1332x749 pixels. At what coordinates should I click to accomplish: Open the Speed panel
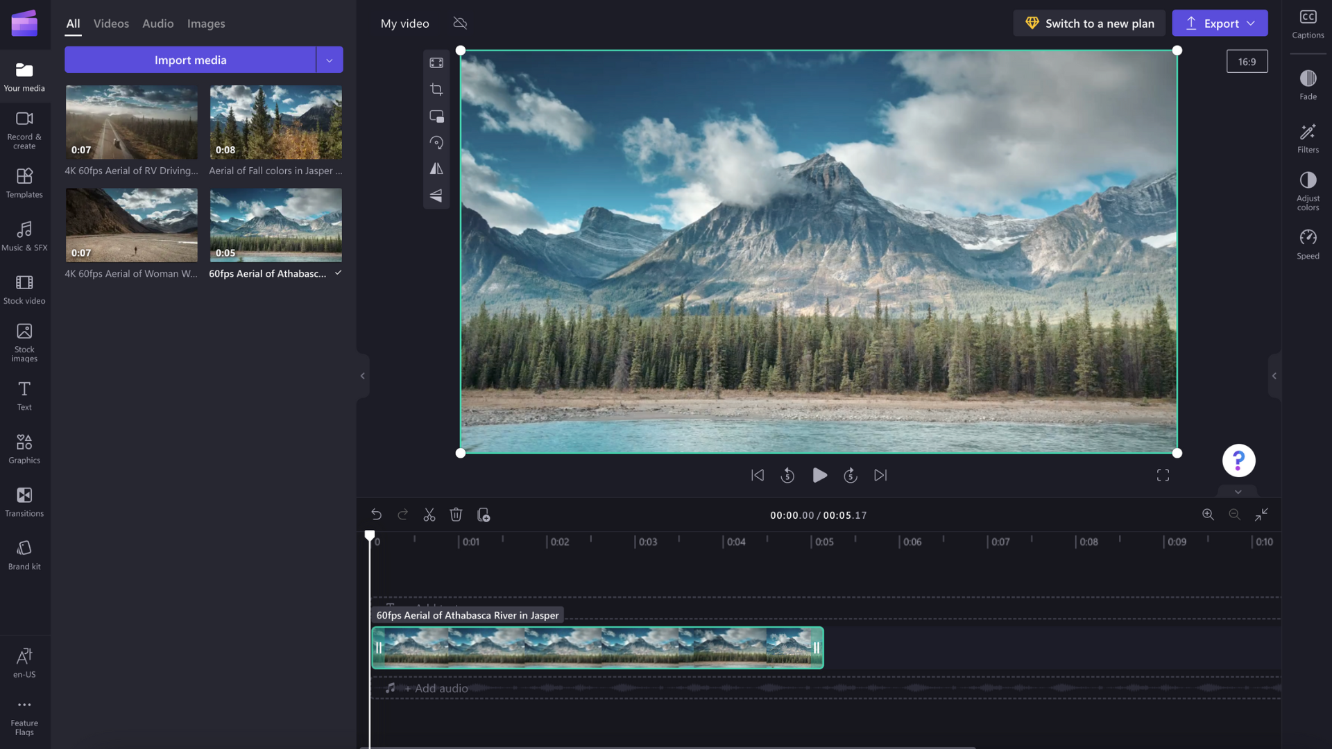pyautogui.click(x=1308, y=244)
